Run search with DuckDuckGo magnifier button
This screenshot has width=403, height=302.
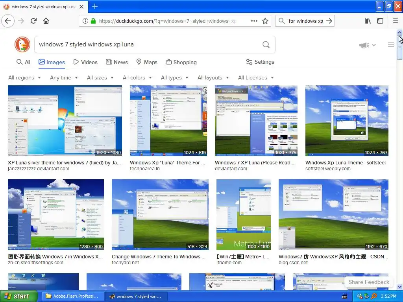coord(266,45)
